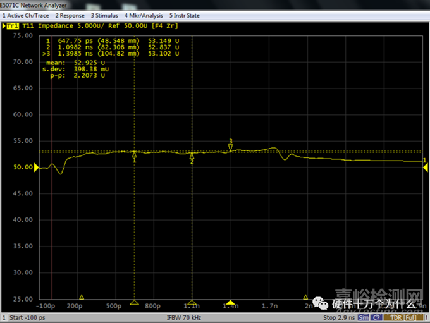430x323 pixels.
Task: Open the Response menu
Action: [70, 15]
